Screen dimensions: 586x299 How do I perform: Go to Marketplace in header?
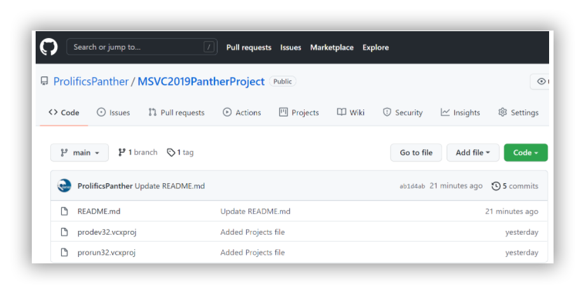332,48
